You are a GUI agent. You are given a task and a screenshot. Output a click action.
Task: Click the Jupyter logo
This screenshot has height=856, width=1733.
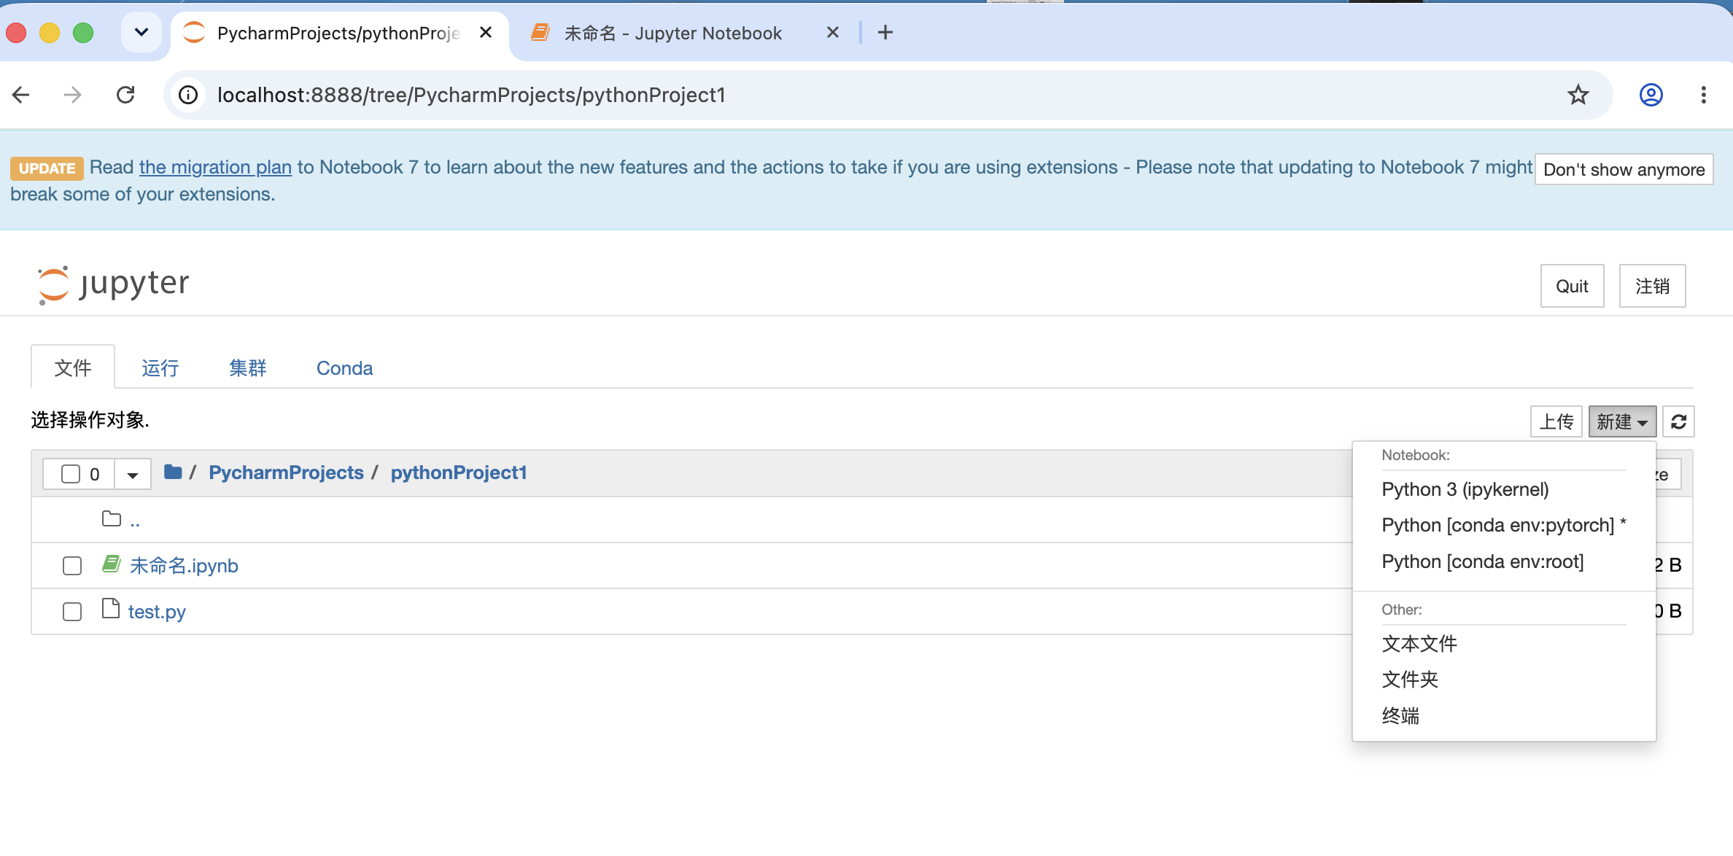(113, 284)
